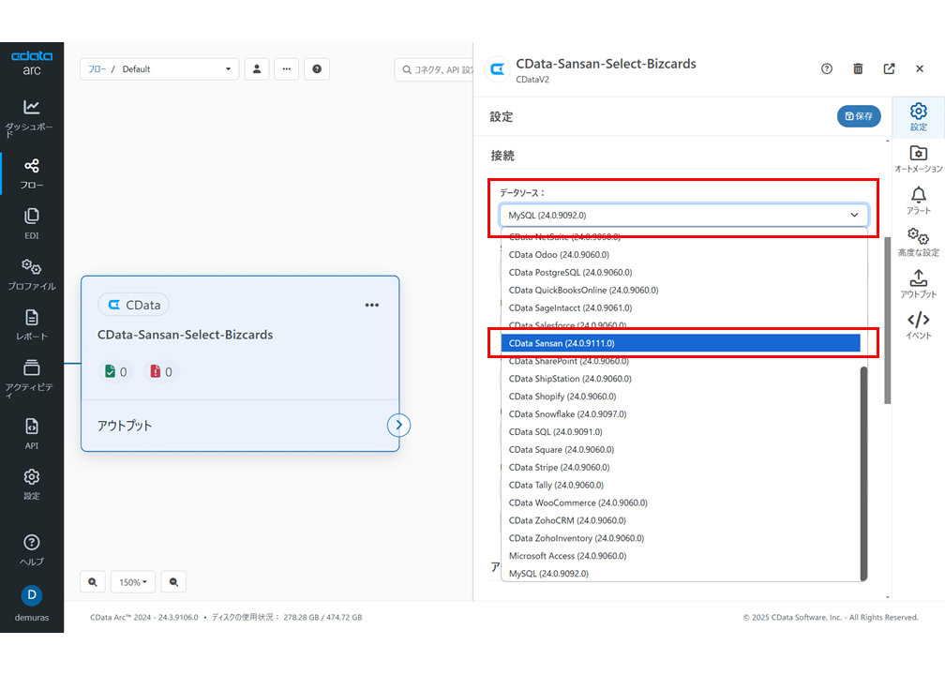This screenshot has height=675, width=945.
Task: Select CData PostgreSQL from the list
Action: coord(681,273)
